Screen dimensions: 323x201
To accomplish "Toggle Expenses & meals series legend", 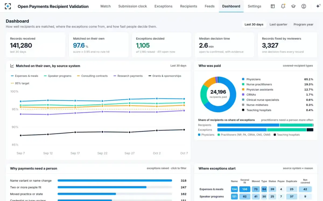I will click(x=24, y=76).
